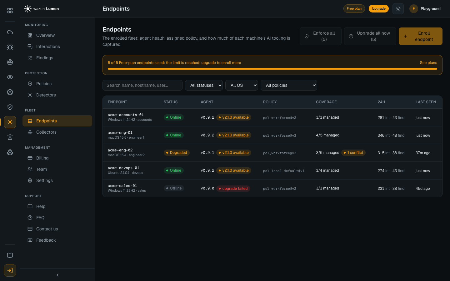Open the See plans link
Screen dimensions: 450x281
pyautogui.click(x=428, y=63)
